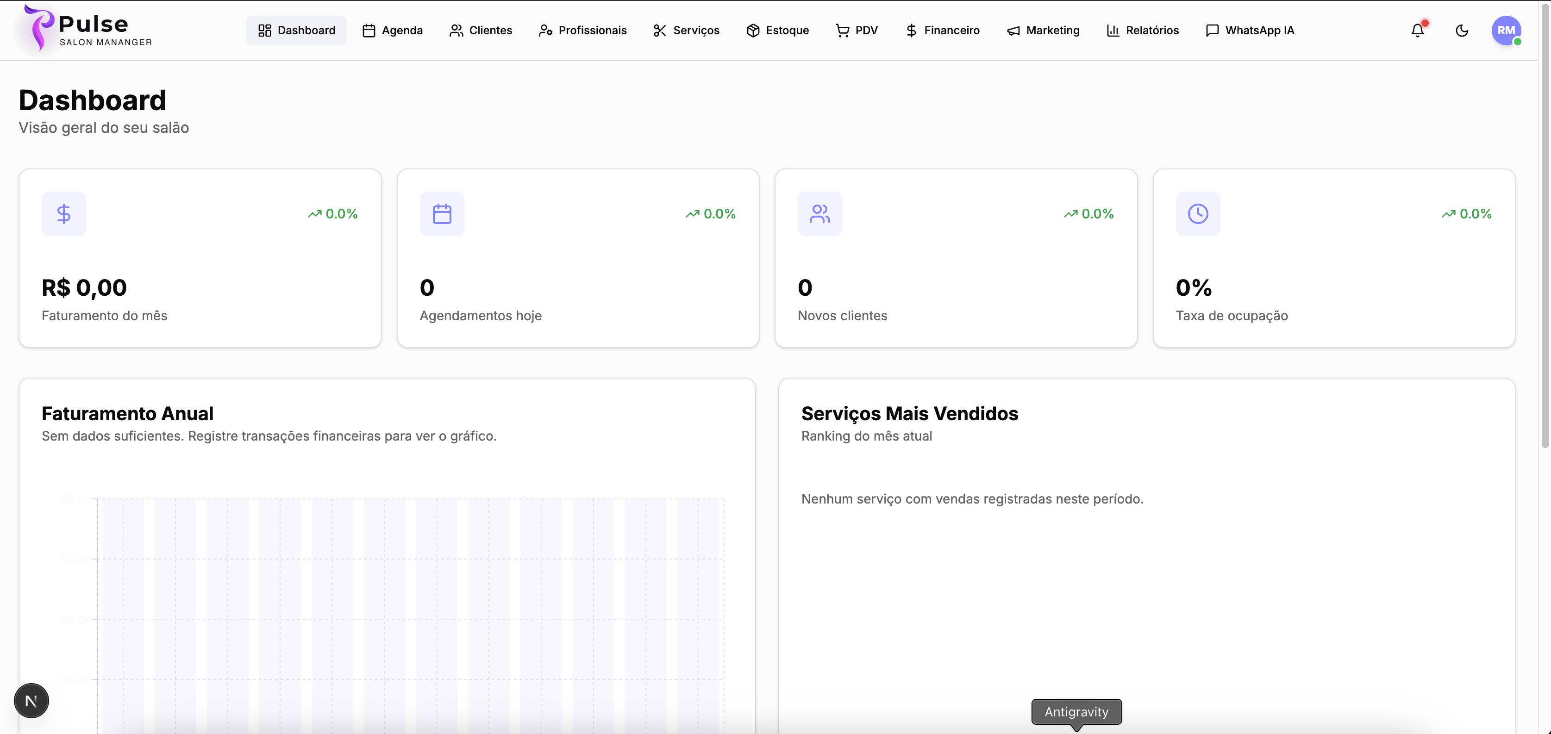Screen dimensions: 1551x734
Task: Click the Faturamento do mês card
Action: coord(200,257)
